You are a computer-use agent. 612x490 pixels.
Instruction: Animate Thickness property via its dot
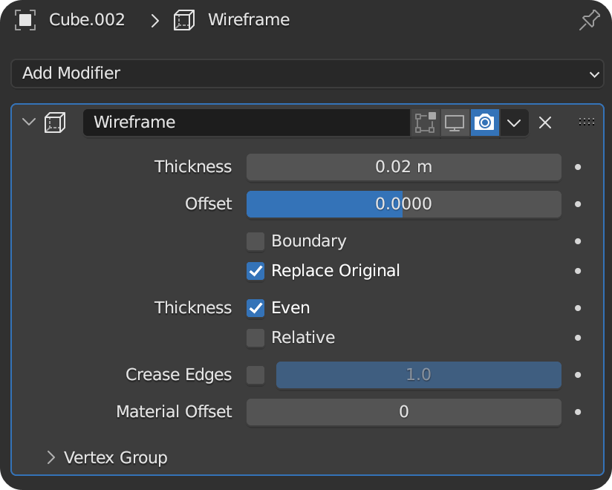click(x=578, y=167)
